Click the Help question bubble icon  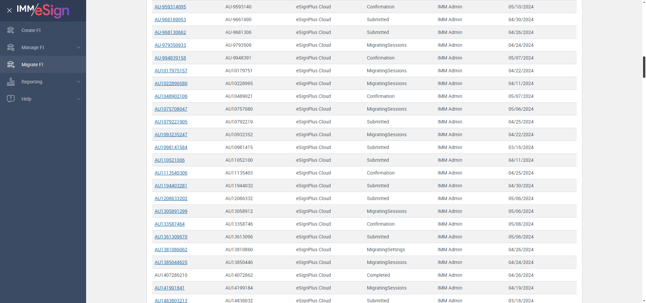11,99
